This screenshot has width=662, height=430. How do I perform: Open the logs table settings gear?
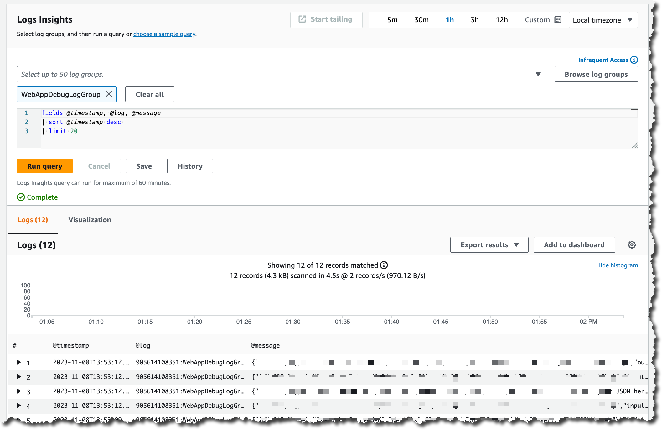632,245
